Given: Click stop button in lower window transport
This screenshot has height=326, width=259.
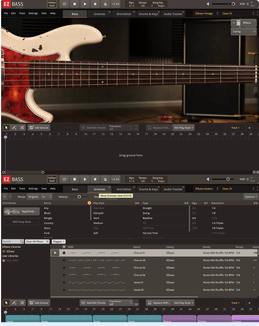Looking at the screenshot, I should tap(75, 179).
